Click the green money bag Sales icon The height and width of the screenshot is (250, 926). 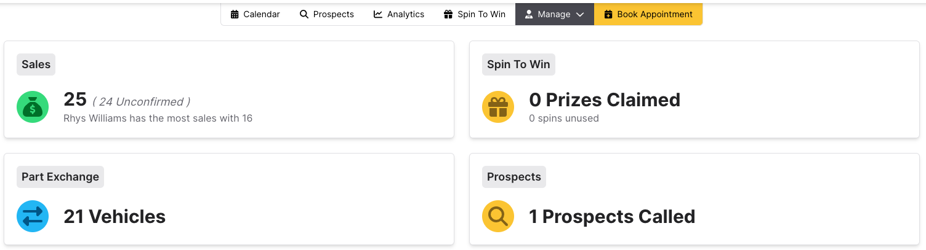pyautogui.click(x=33, y=107)
